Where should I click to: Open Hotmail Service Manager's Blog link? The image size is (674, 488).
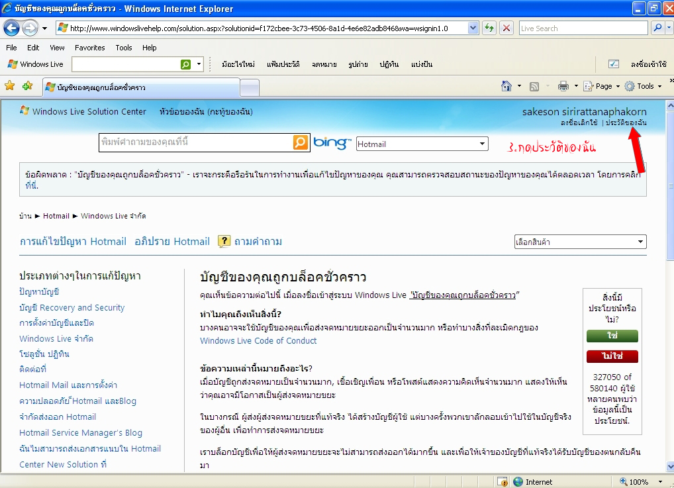(81, 432)
